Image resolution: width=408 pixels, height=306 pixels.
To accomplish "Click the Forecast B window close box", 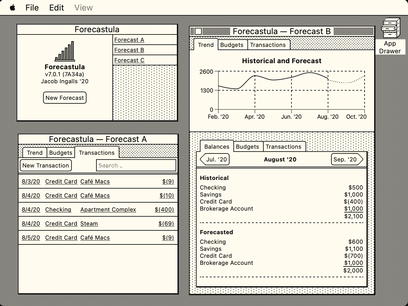I will [x=198, y=31].
